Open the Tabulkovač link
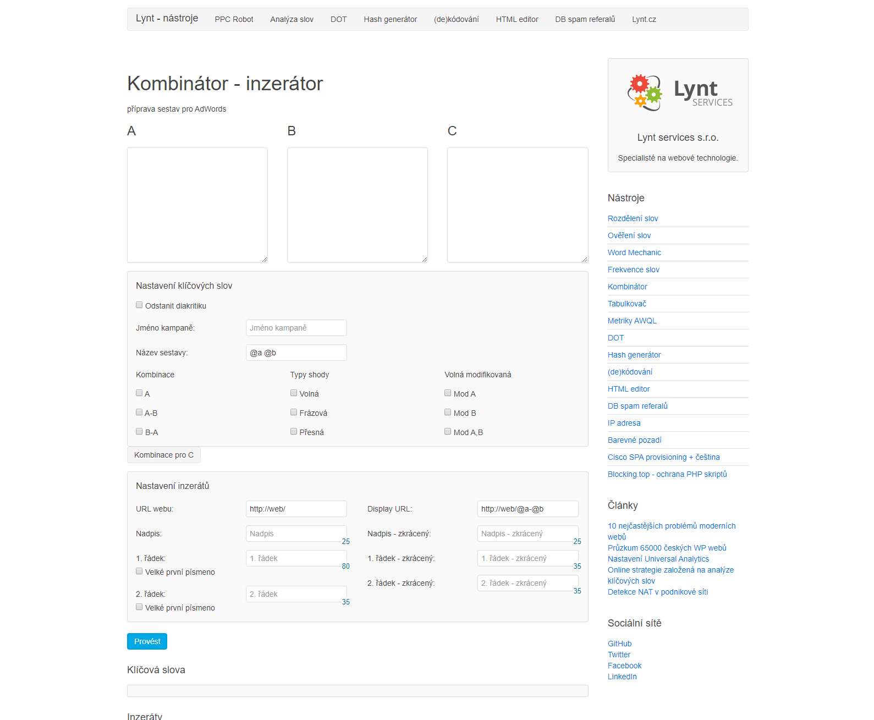 pos(626,304)
